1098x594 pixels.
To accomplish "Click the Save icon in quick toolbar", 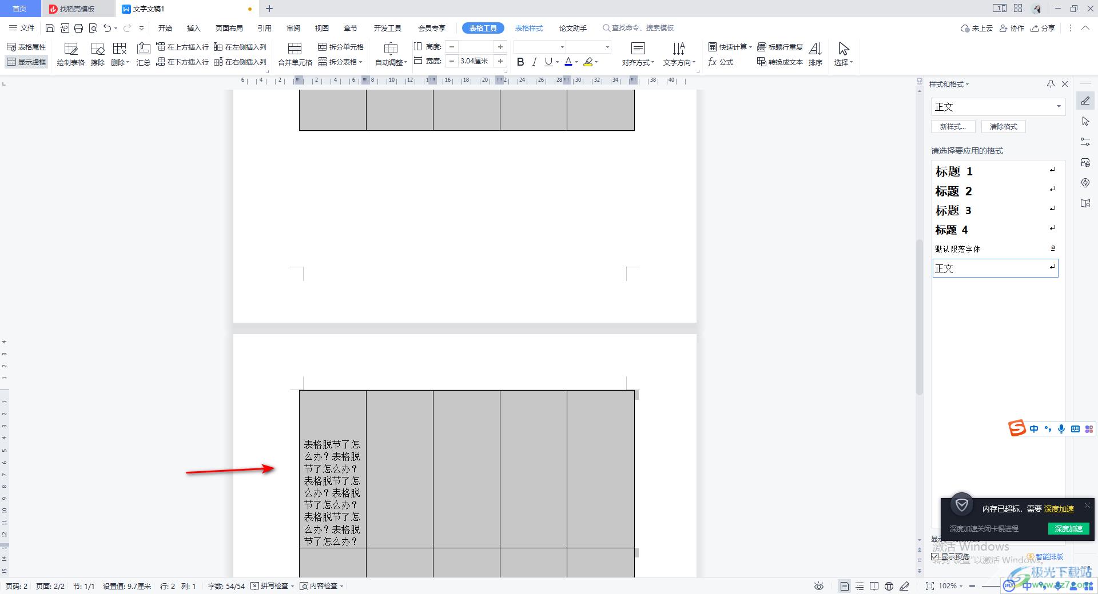I will [50, 28].
